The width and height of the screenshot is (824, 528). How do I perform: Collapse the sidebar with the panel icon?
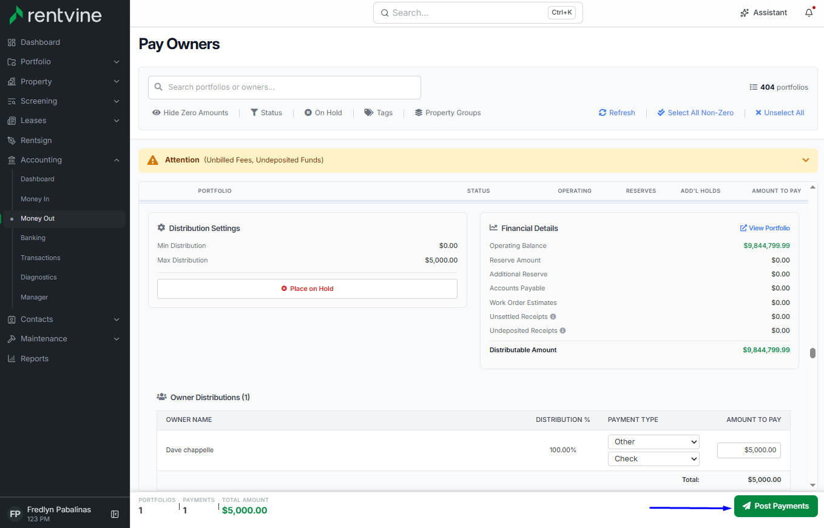click(x=115, y=514)
